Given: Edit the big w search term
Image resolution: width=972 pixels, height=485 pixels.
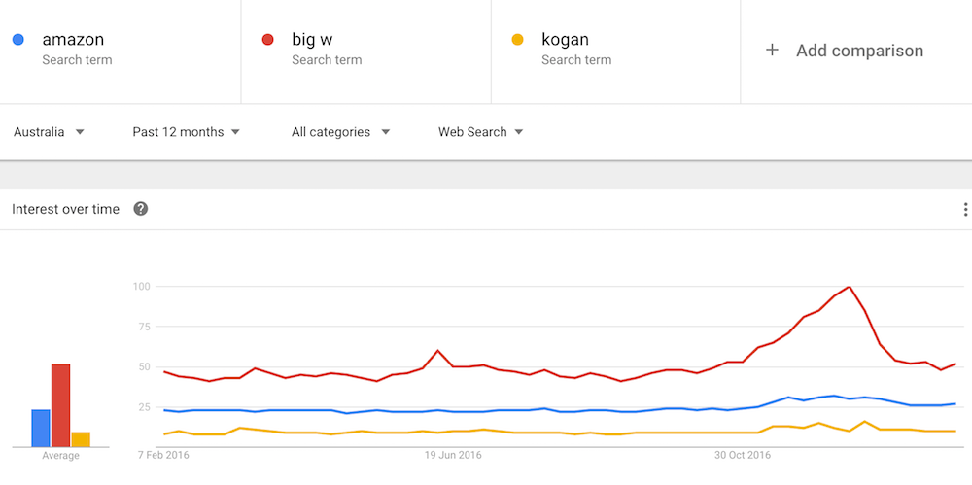Looking at the screenshot, I should click(312, 40).
